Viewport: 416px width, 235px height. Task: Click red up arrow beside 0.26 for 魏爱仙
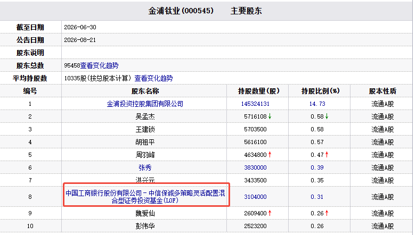(327, 213)
